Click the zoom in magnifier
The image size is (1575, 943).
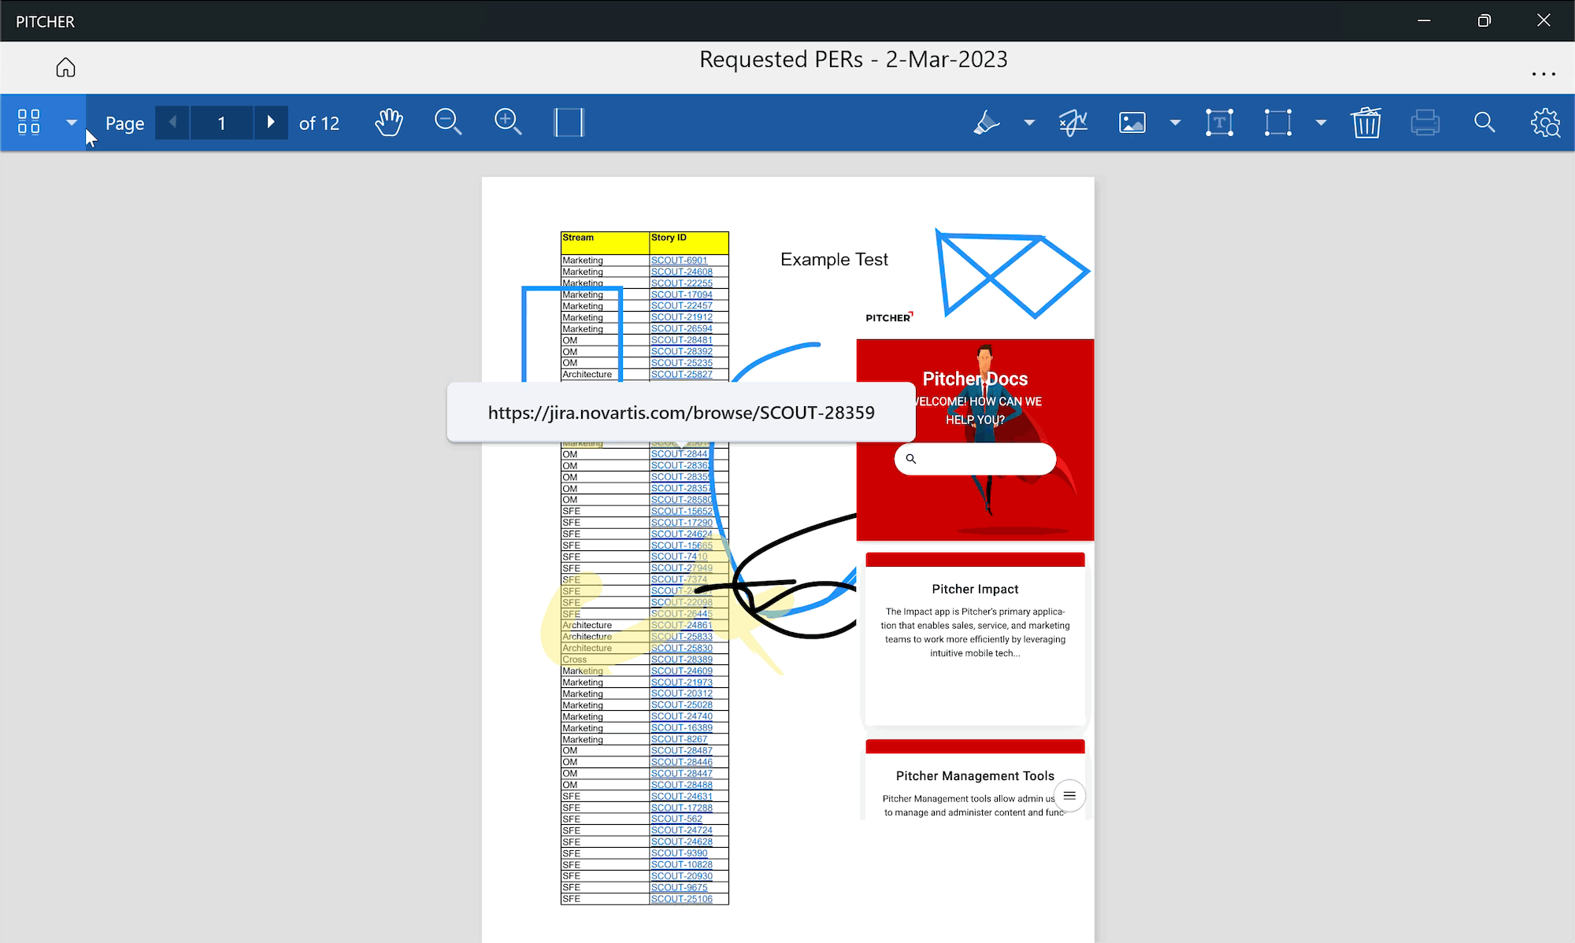[x=508, y=122]
